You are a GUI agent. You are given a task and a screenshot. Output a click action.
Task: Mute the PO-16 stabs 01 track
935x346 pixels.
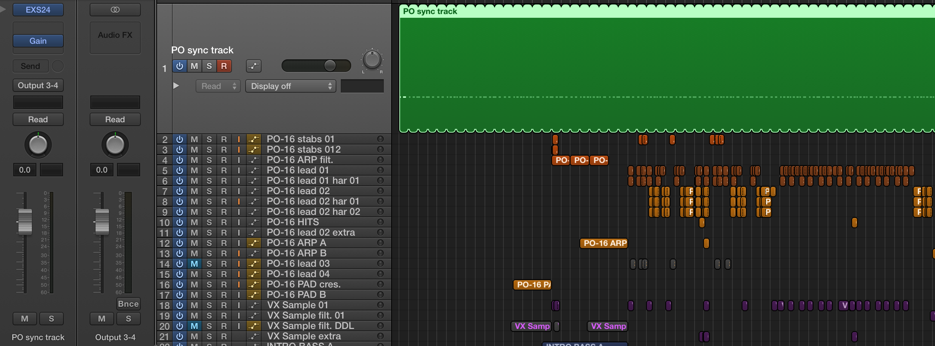[x=194, y=139]
